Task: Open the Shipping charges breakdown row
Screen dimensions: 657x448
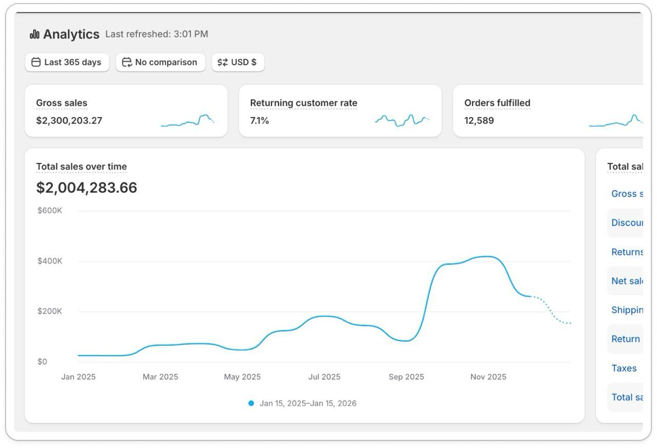Action: click(x=625, y=310)
